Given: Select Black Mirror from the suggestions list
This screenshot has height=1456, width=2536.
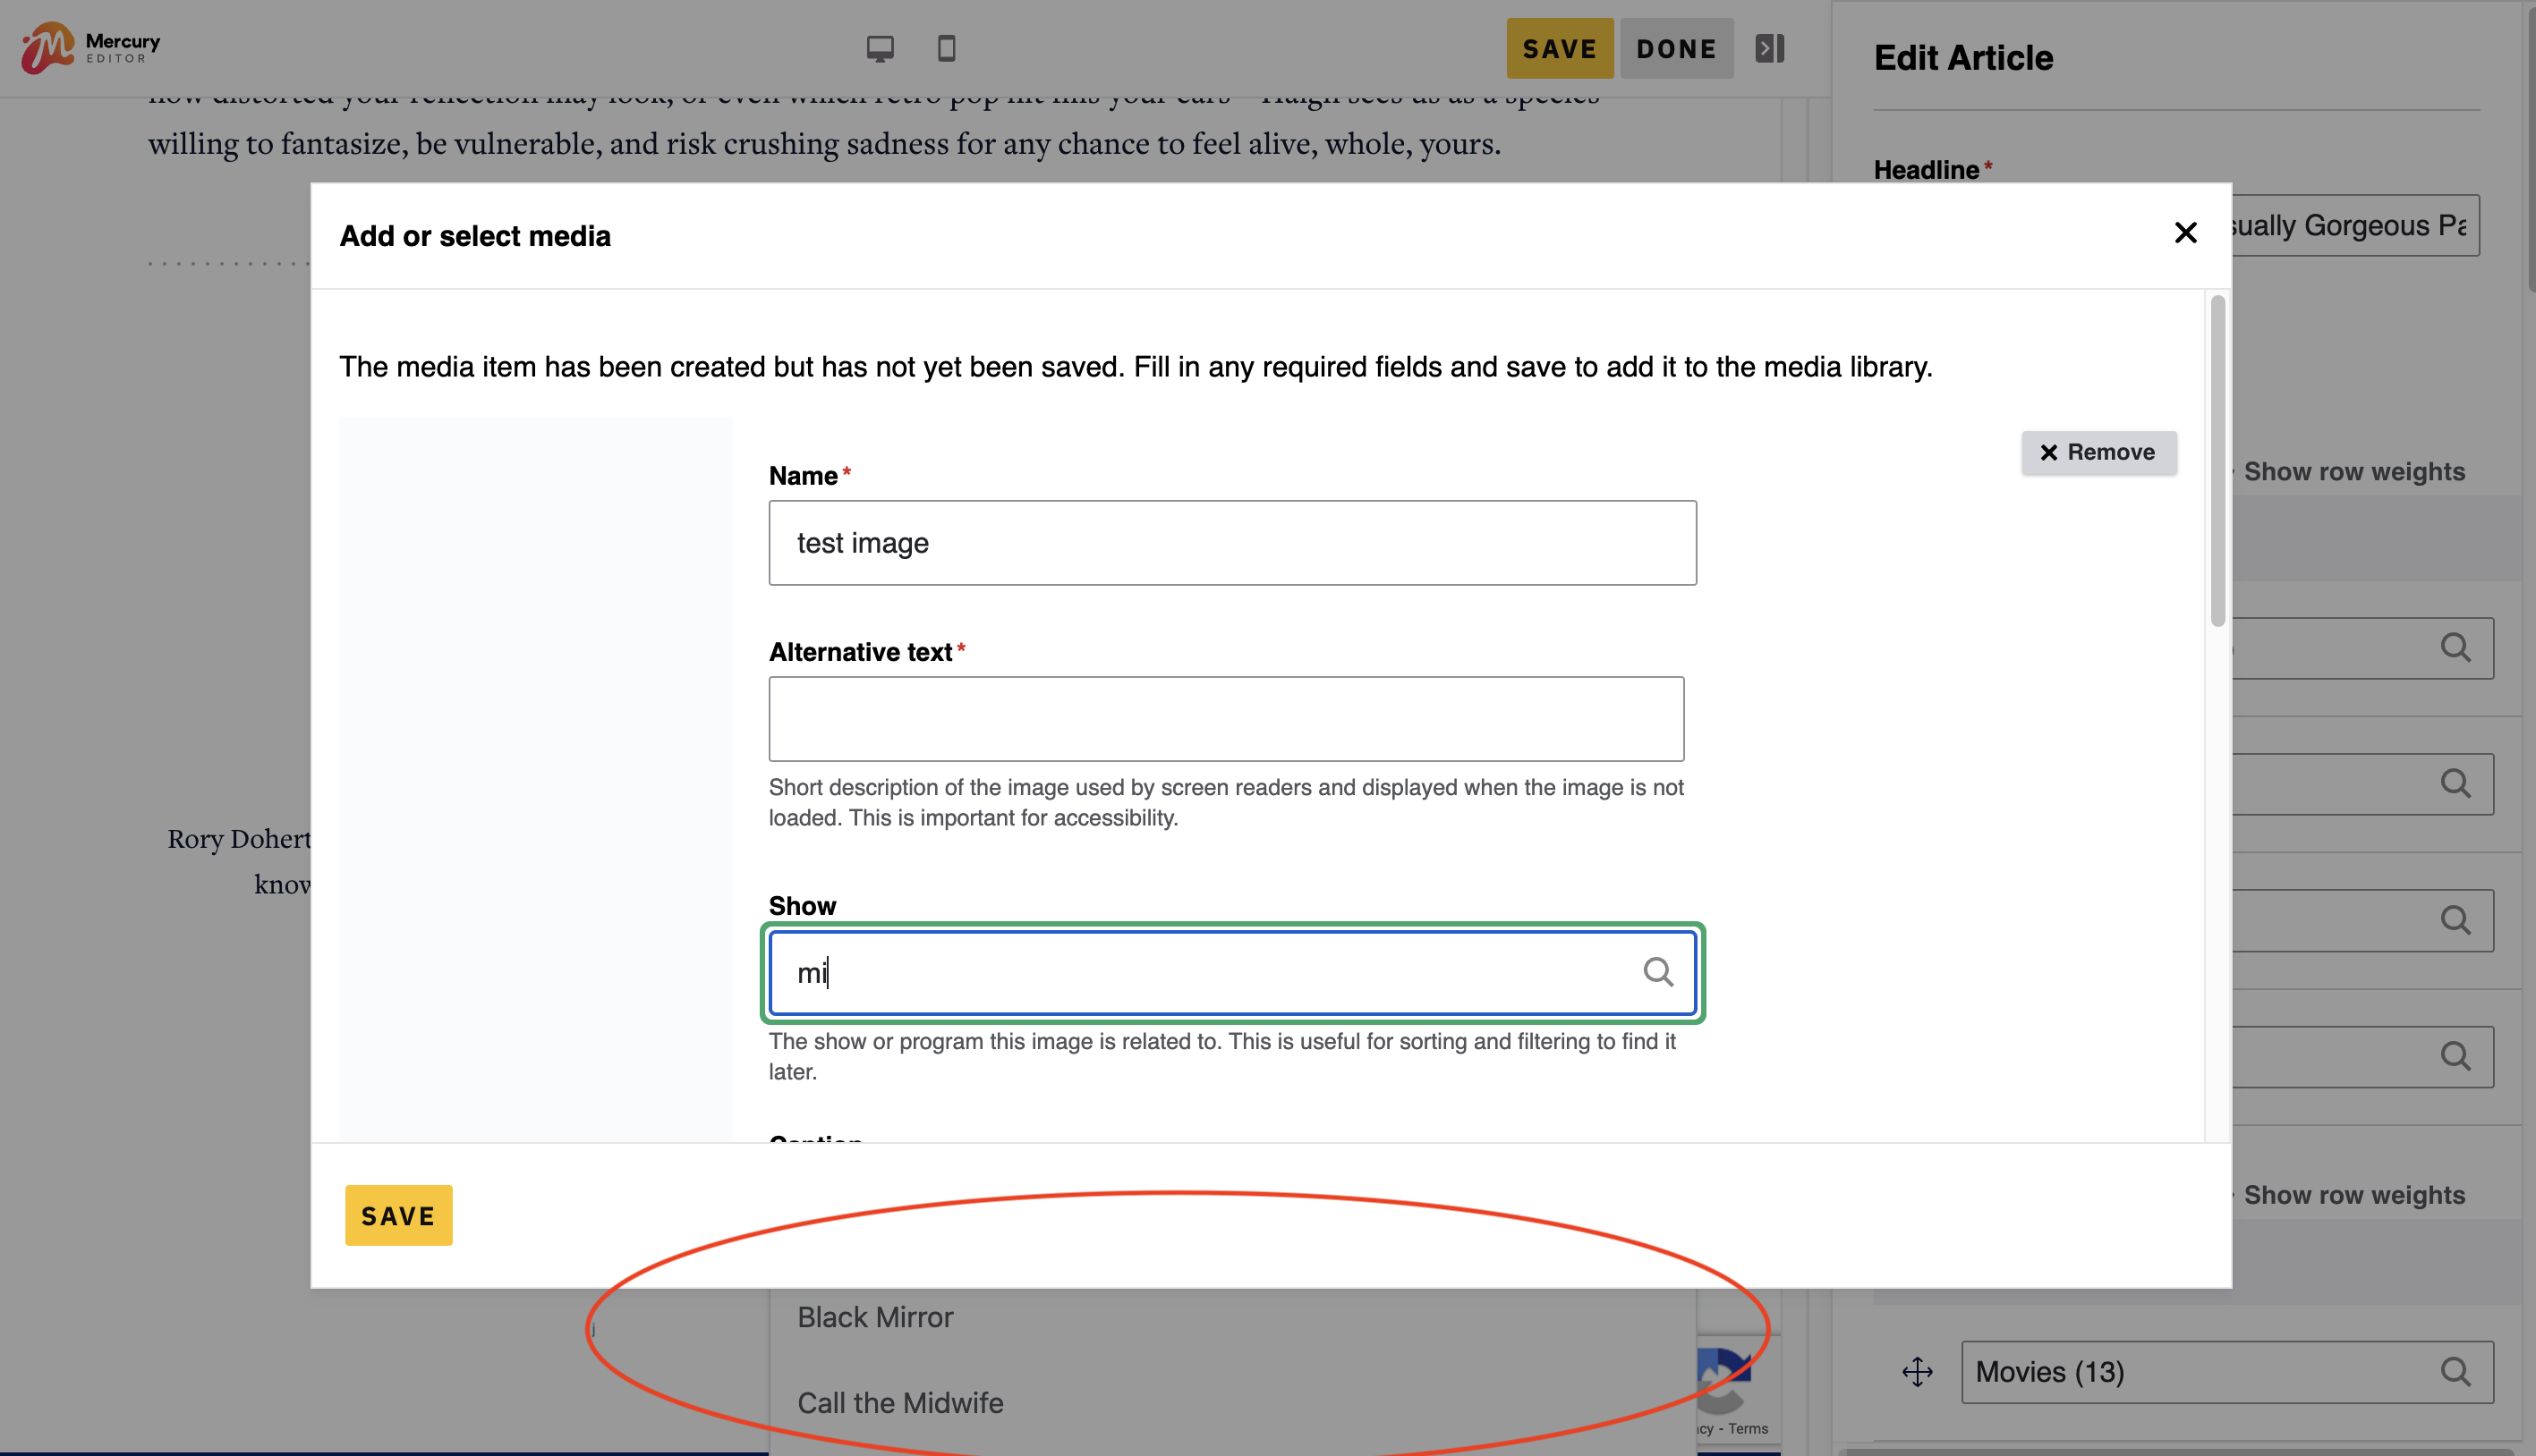Looking at the screenshot, I should (875, 1317).
